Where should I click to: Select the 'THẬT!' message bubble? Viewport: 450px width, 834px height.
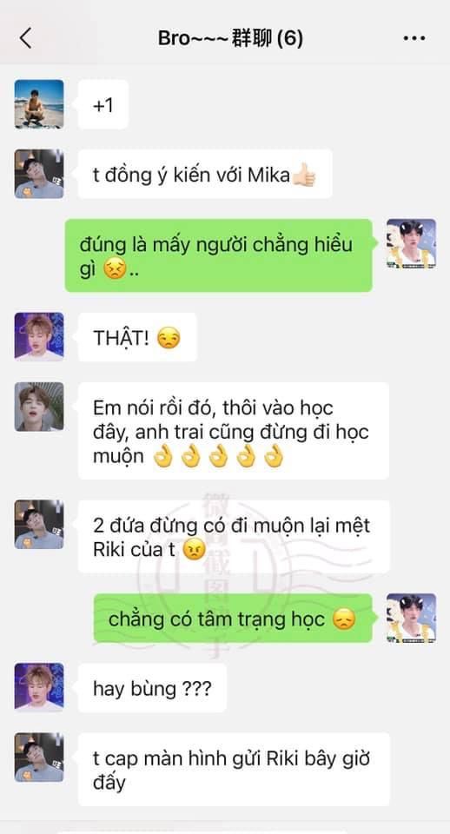(137, 337)
